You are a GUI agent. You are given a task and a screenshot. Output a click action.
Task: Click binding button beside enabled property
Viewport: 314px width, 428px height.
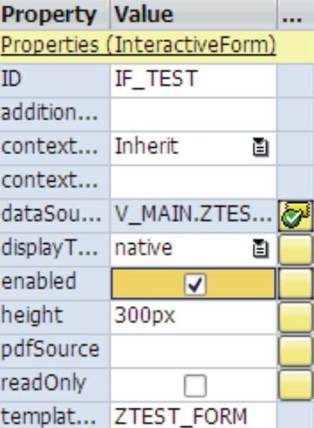click(295, 283)
